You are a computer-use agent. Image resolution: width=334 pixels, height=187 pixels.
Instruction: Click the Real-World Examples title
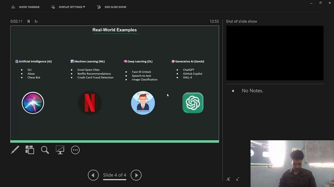pos(115,30)
